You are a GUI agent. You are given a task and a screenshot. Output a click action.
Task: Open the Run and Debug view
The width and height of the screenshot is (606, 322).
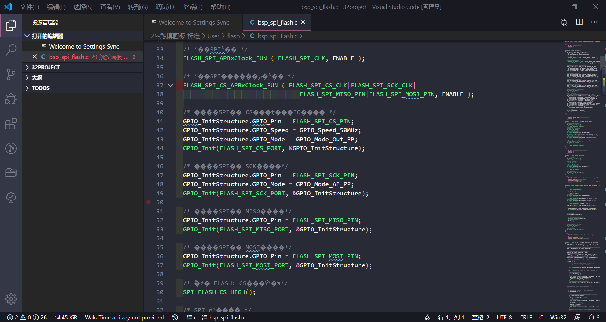11,99
